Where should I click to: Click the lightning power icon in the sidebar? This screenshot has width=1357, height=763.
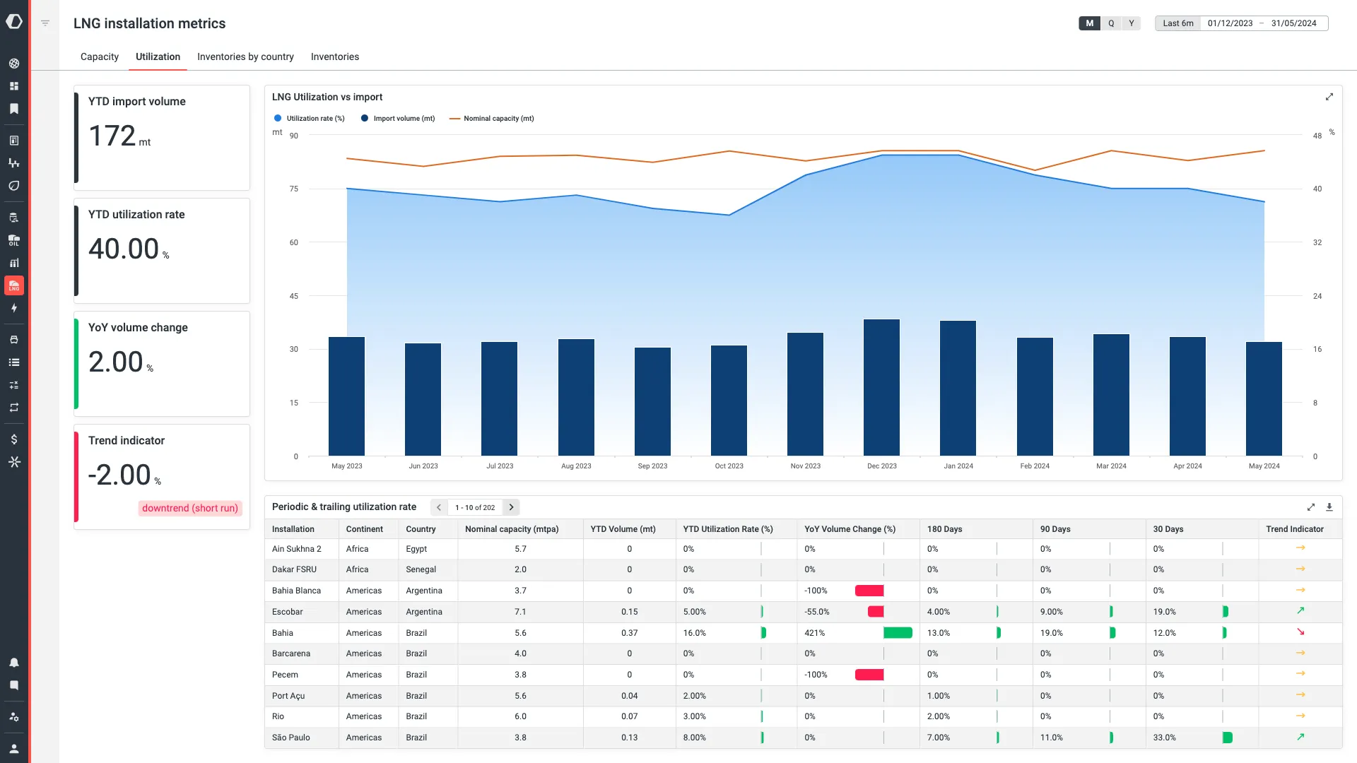14,308
